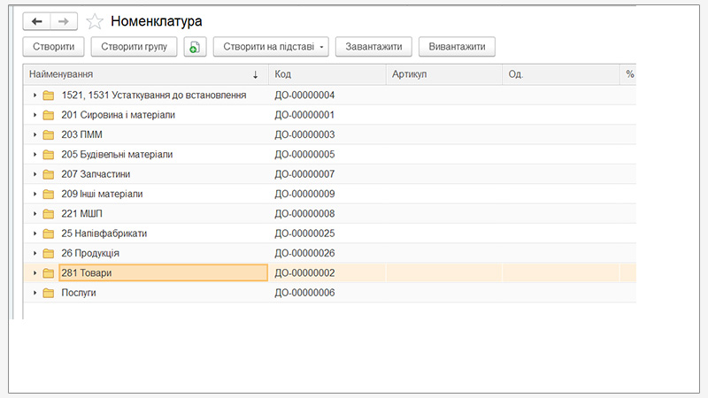Screen dimensions: 708x398
Task: Expand the 281 Товари group
Action: pyautogui.click(x=35, y=273)
